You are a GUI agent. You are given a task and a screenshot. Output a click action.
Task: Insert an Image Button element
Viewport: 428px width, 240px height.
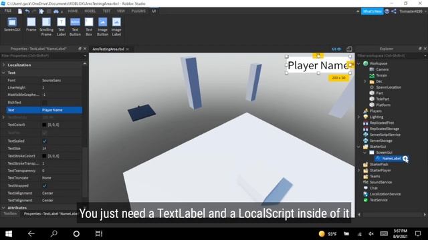pyautogui.click(x=102, y=27)
